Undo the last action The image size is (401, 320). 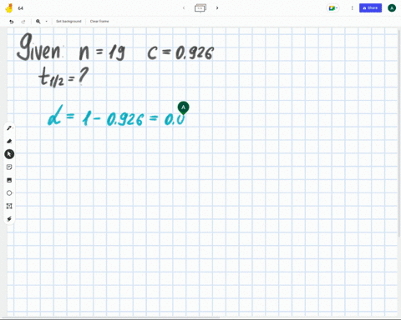coord(12,22)
